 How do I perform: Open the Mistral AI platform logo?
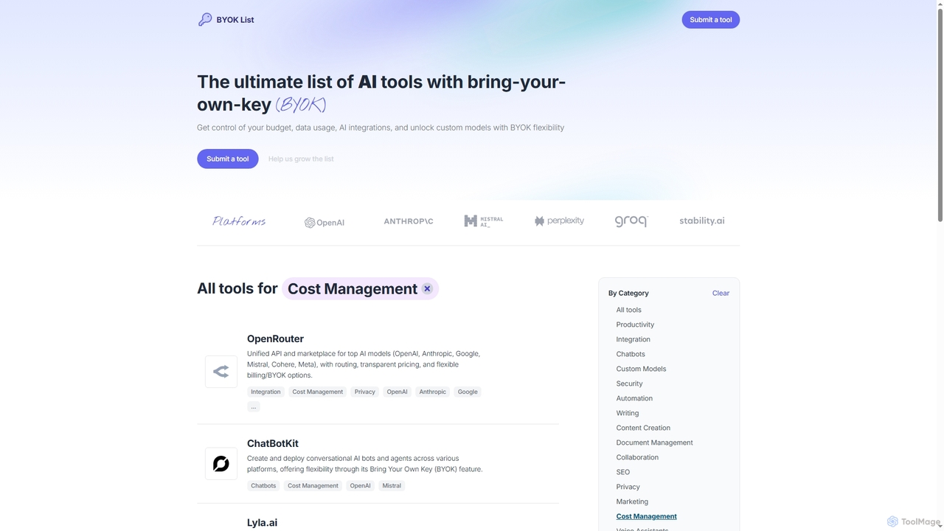(484, 221)
